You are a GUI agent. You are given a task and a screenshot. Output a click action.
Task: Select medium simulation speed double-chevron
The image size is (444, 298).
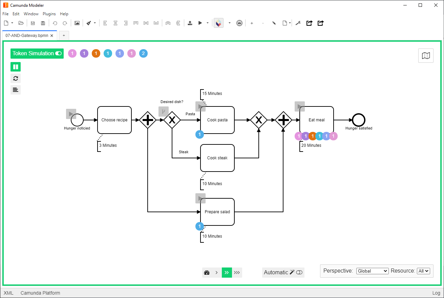(227, 273)
